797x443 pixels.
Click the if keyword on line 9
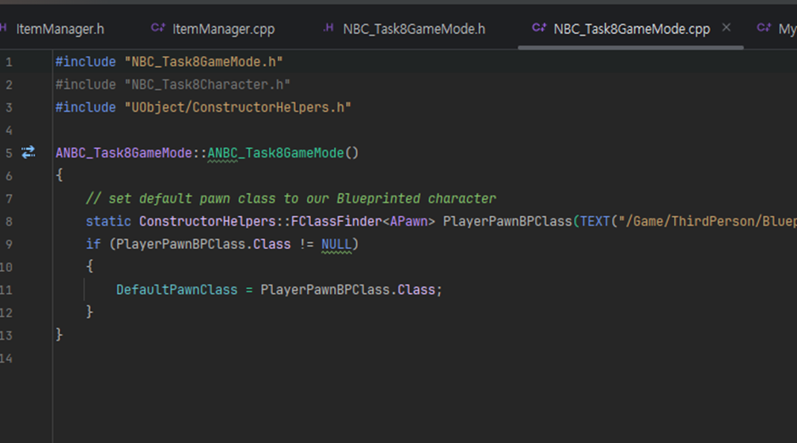pyautogui.click(x=93, y=244)
